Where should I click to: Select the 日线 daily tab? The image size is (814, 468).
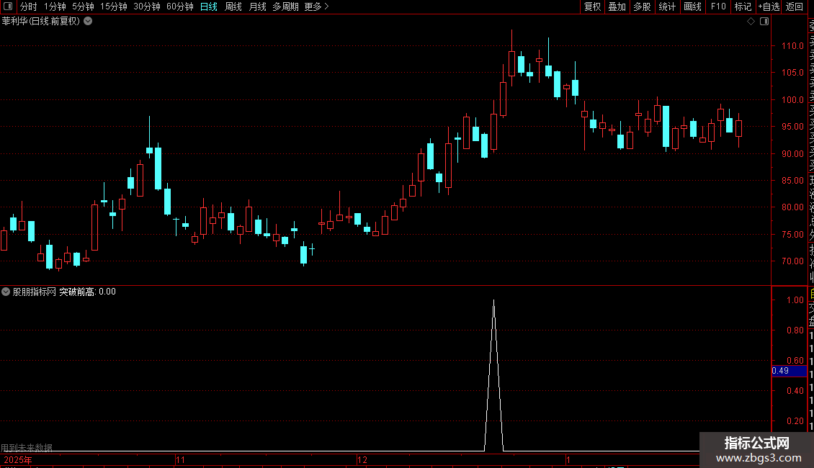(x=209, y=6)
